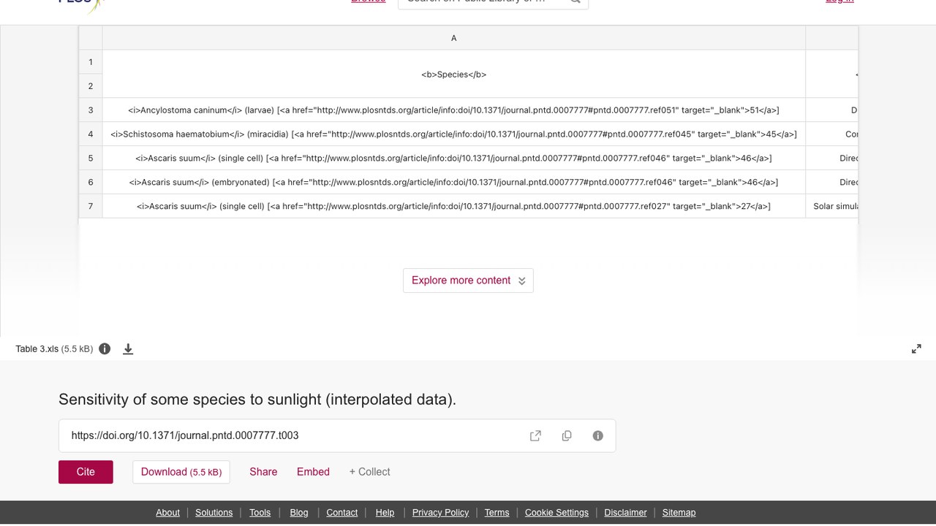Expand the Explore more content section
The height and width of the screenshot is (526, 936).
(x=468, y=281)
